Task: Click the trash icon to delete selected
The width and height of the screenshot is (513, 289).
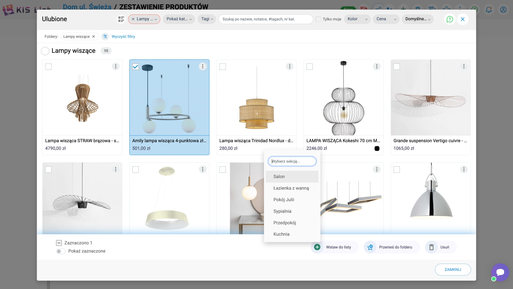Action: tap(431, 247)
